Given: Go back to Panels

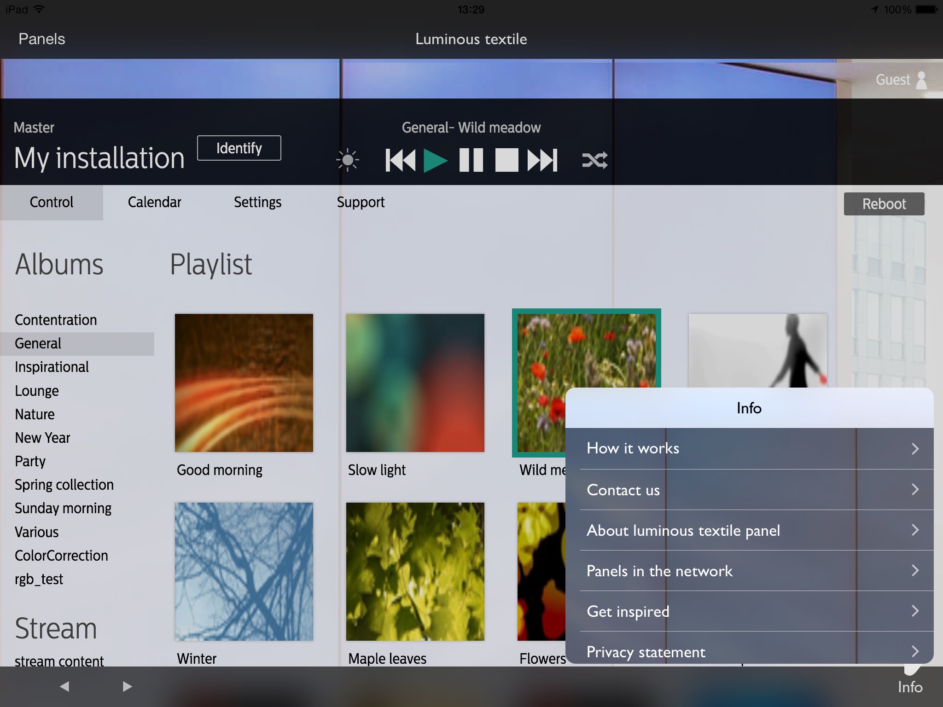Looking at the screenshot, I should (42, 39).
